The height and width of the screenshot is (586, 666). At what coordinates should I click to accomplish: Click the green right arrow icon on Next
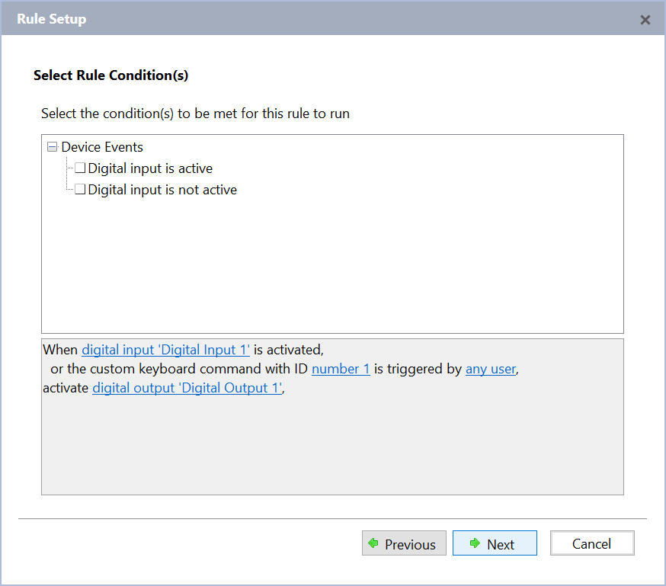[x=475, y=543]
